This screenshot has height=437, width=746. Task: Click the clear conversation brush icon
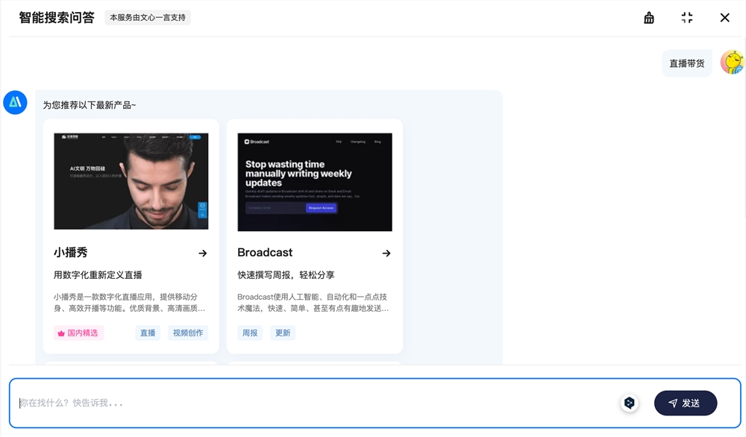pyautogui.click(x=648, y=17)
